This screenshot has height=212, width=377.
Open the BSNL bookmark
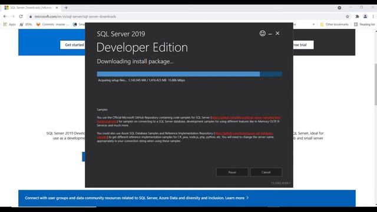point(26,24)
